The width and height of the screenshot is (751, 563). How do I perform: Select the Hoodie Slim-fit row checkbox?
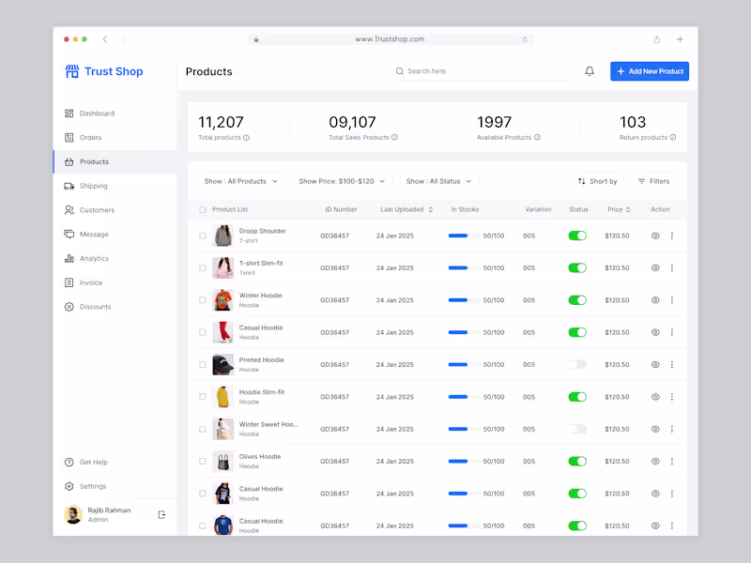(x=203, y=396)
